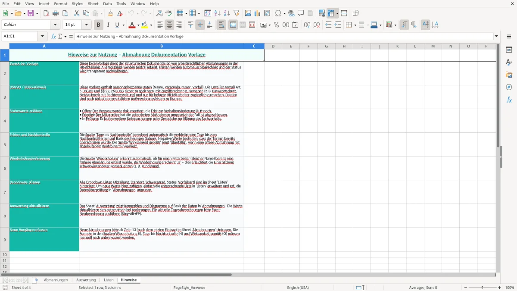Apply yellow background color swatch
The height and width of the screenshot is (291, 517).
pyautogui.click(x=145, y=25)
